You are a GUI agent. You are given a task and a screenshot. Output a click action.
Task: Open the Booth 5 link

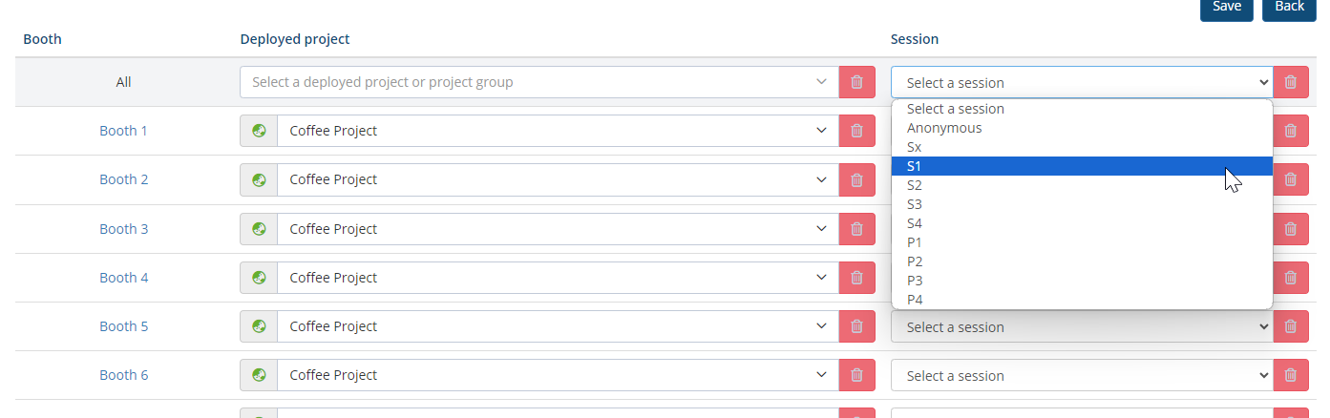tap(124, 326)
